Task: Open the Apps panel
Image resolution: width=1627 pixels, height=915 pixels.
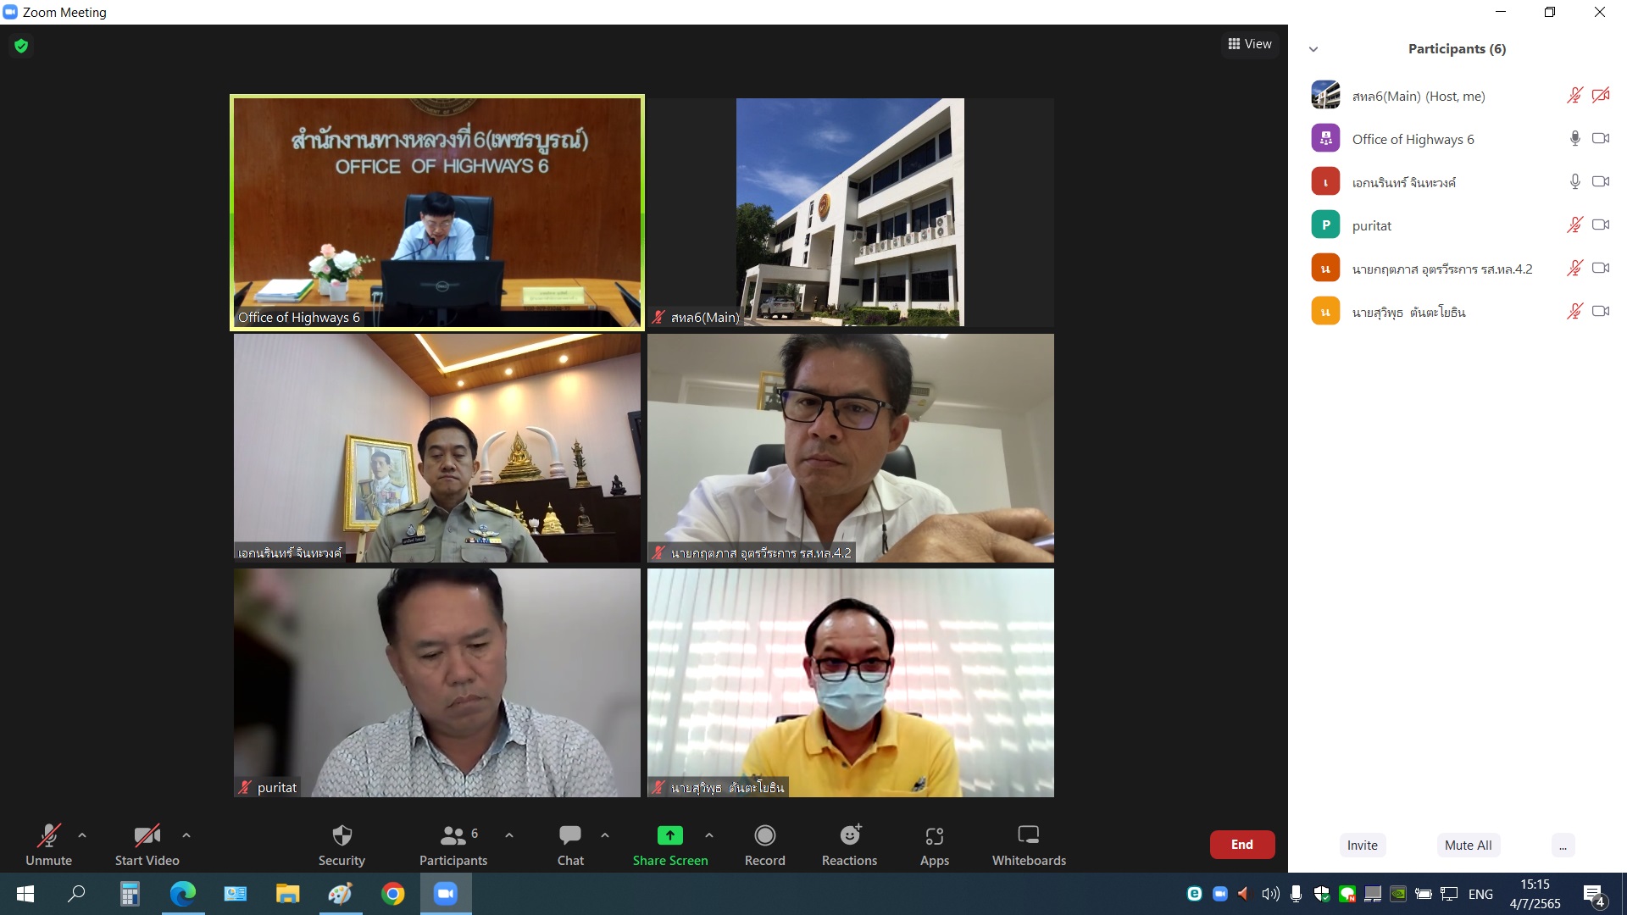Action: [x=934, y=845]
